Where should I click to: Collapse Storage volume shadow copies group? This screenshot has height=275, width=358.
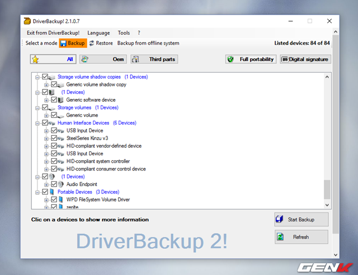pos(37,77)
